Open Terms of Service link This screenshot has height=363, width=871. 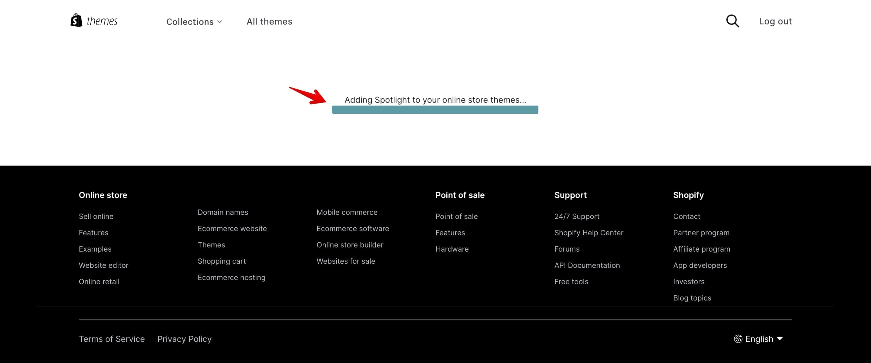112,339
